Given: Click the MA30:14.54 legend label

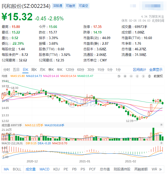Looking at the screenshot, I should pyautogui.click(x=68, y=76).
